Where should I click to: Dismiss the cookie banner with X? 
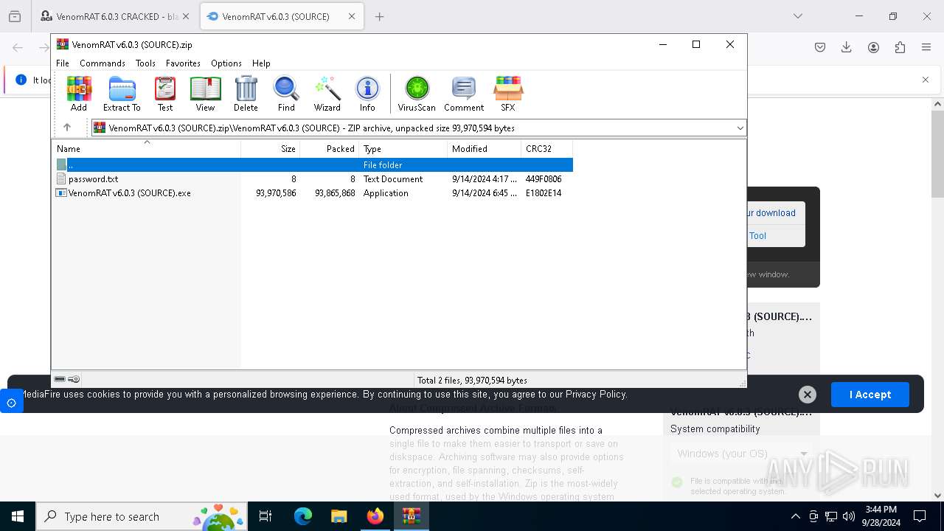(x=808, y=395)
